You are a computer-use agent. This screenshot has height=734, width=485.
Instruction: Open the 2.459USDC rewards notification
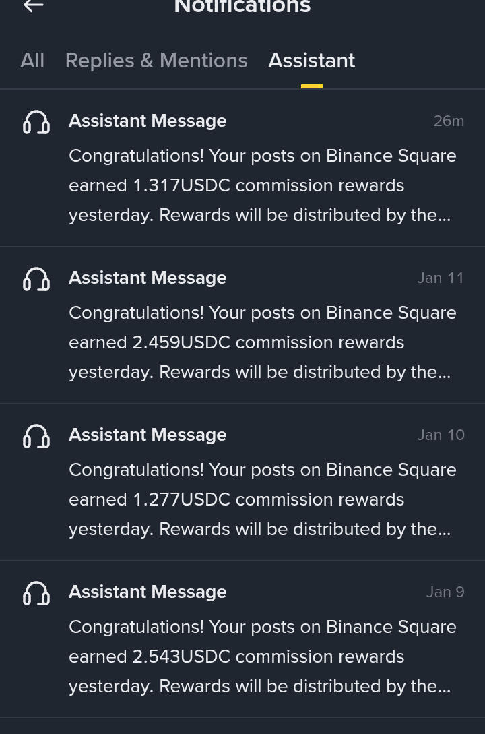coord(243,325)
